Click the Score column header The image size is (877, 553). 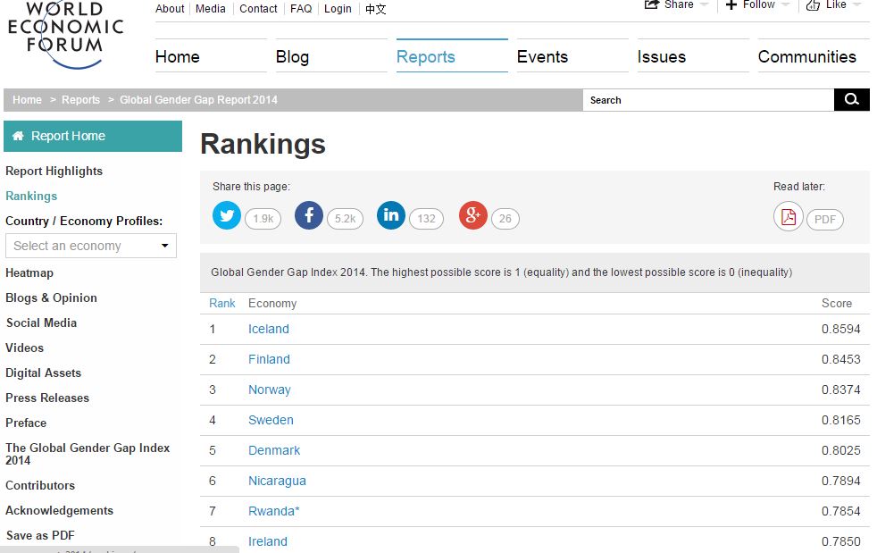pyautogui.click(x=837, y=303)
